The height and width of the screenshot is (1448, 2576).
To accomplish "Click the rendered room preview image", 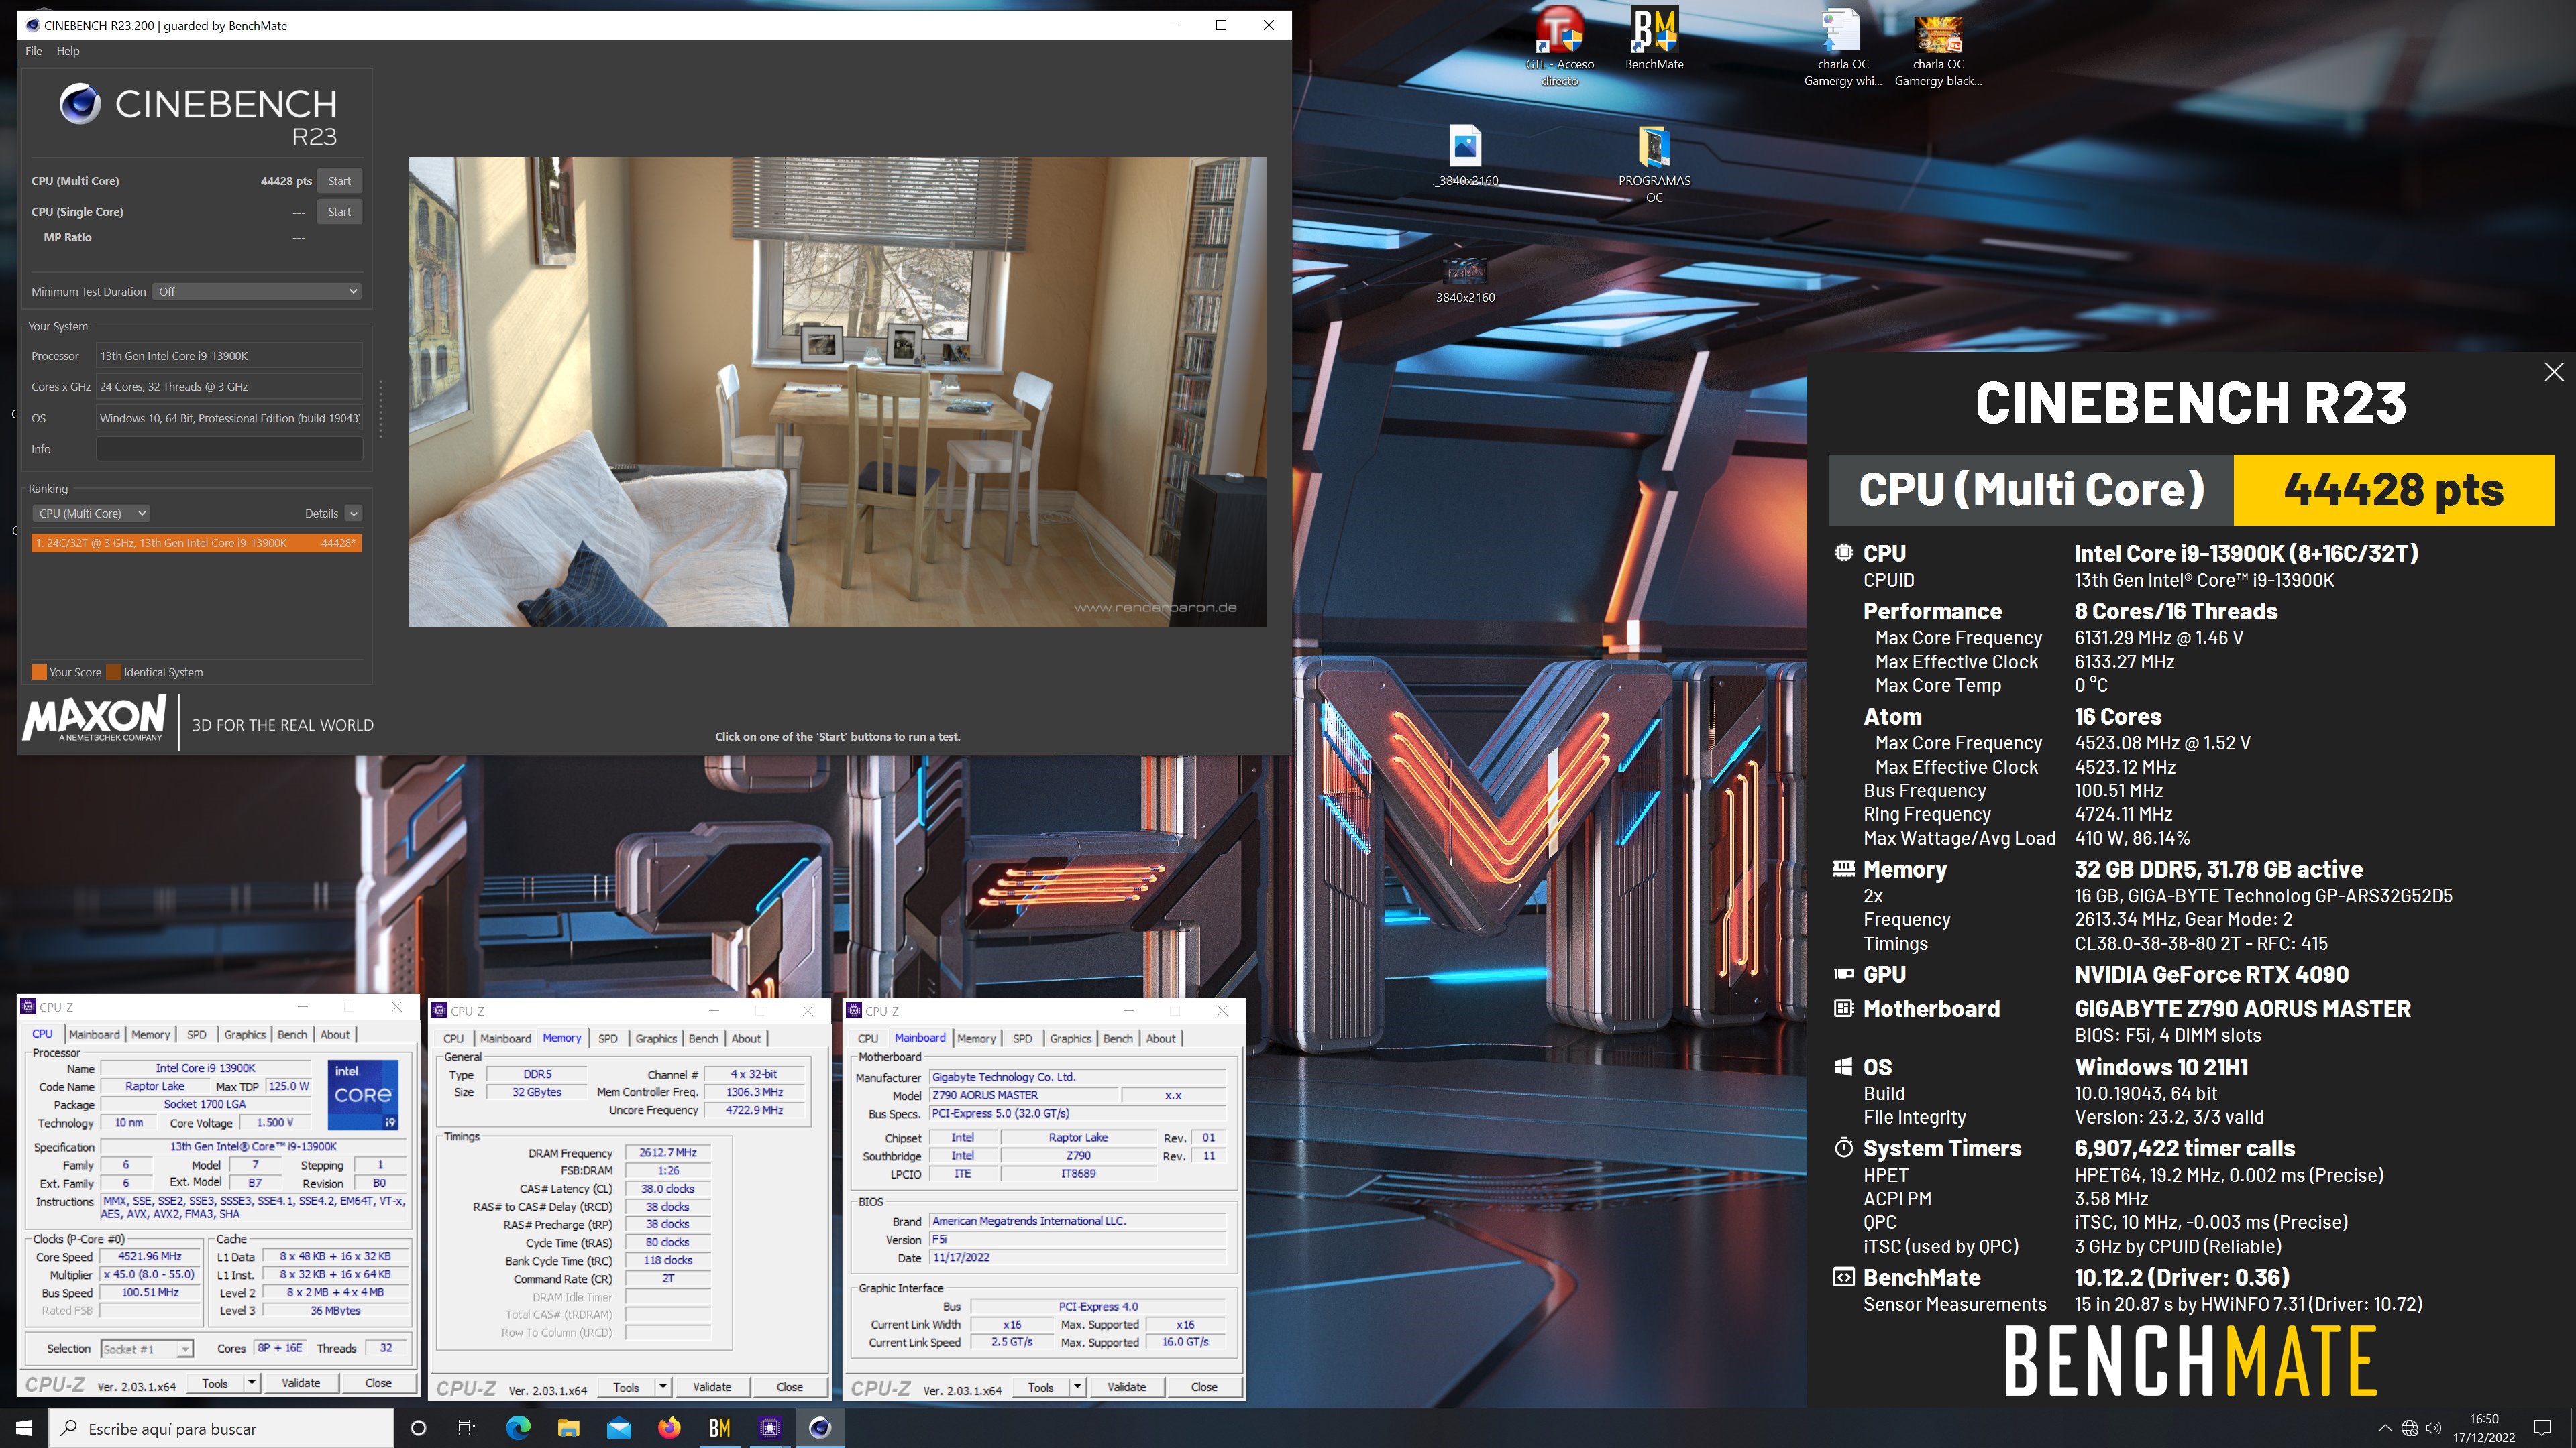I will [x=837, y=391].
